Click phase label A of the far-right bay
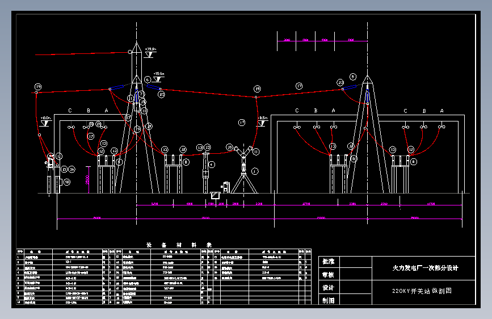Screen dimensions: 492x319 tap(442, 111)
